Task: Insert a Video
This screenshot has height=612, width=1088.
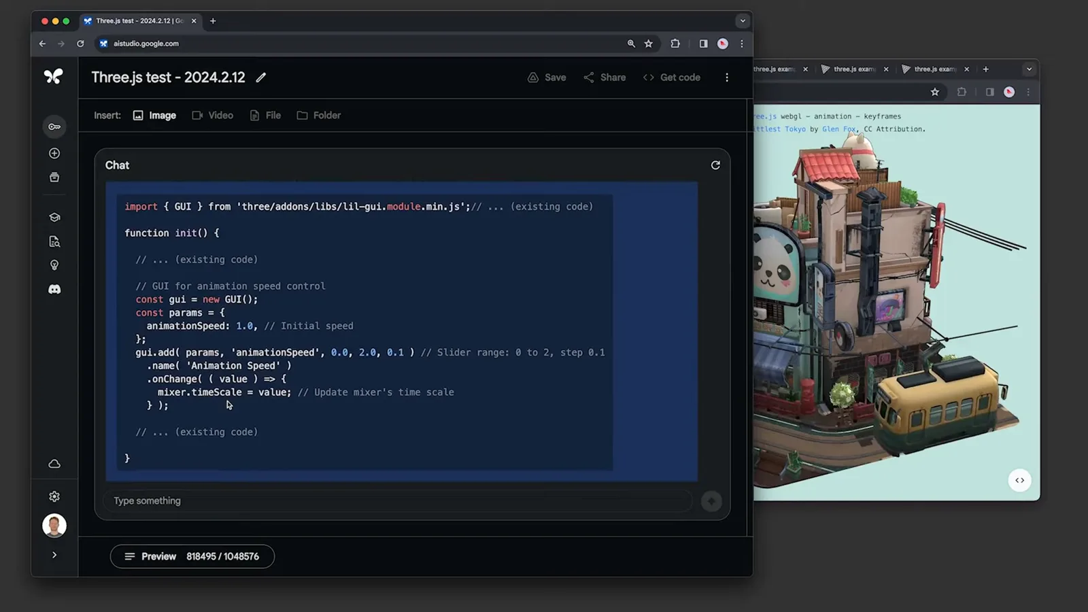Action: tap(213, 116)
